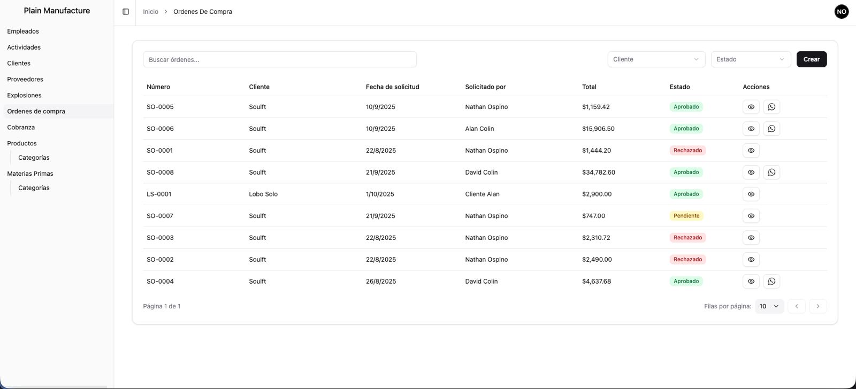This screenshot has width=856, height=389.
Task: Change the Filas por página selector
Action: [x=769, y=306]
